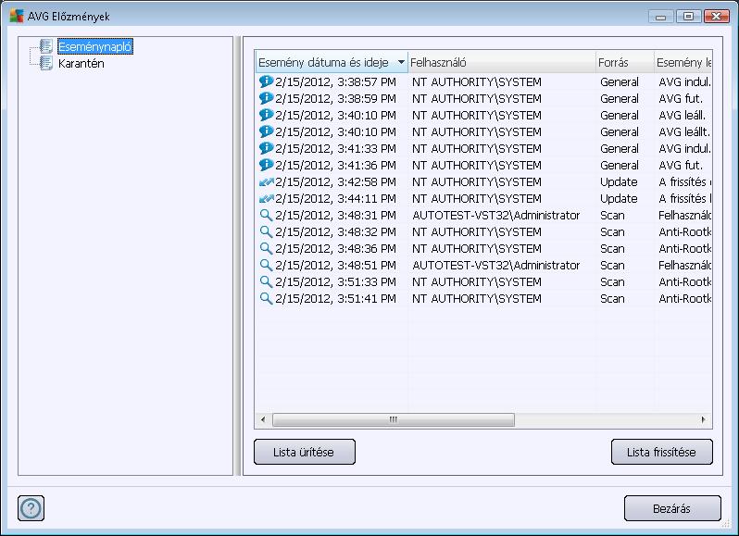739x536 pixels.
Task: Sort by the cut-off Esemény le... column header
Action: click(x=683, y=62)
